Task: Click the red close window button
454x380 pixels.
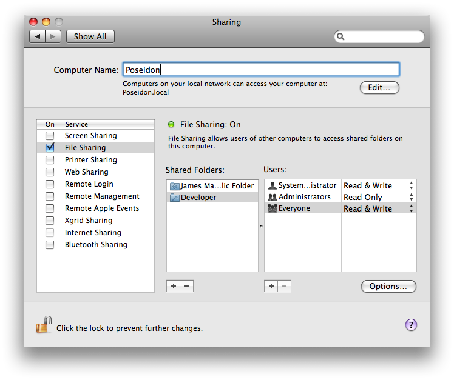Action: 33,22
